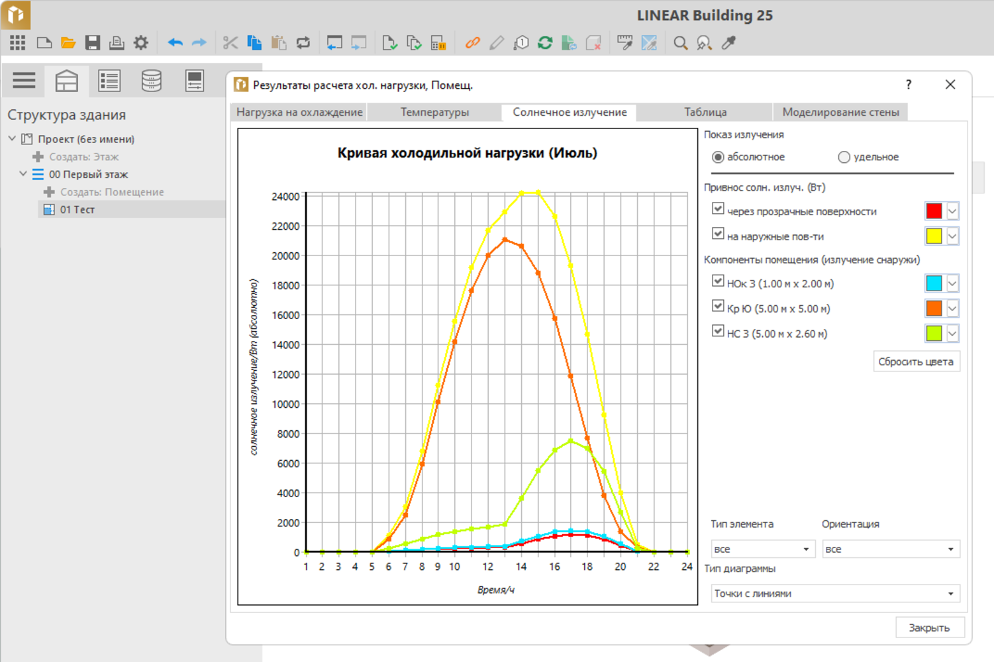Switch to 'Таблица' tab
The height and width of the screenshot is (662, 994).
pyautogui.click(x=705, y=113)
